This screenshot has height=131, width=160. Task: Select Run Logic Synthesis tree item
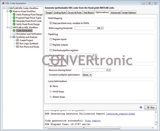(x=29, y=43)
